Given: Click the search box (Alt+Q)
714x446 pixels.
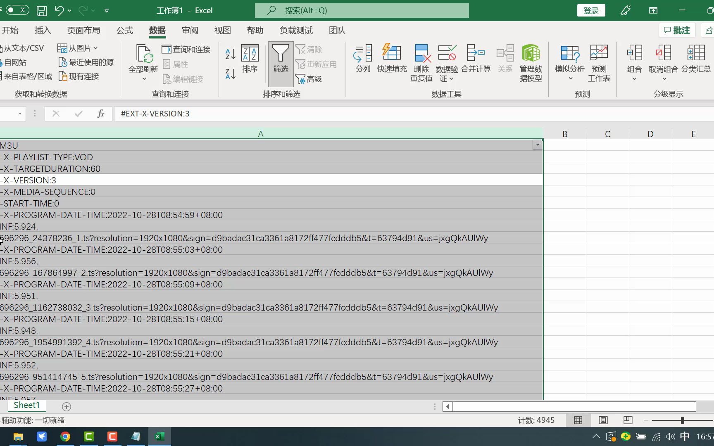Looking at the screenshot, I should [x=362, y=10].
